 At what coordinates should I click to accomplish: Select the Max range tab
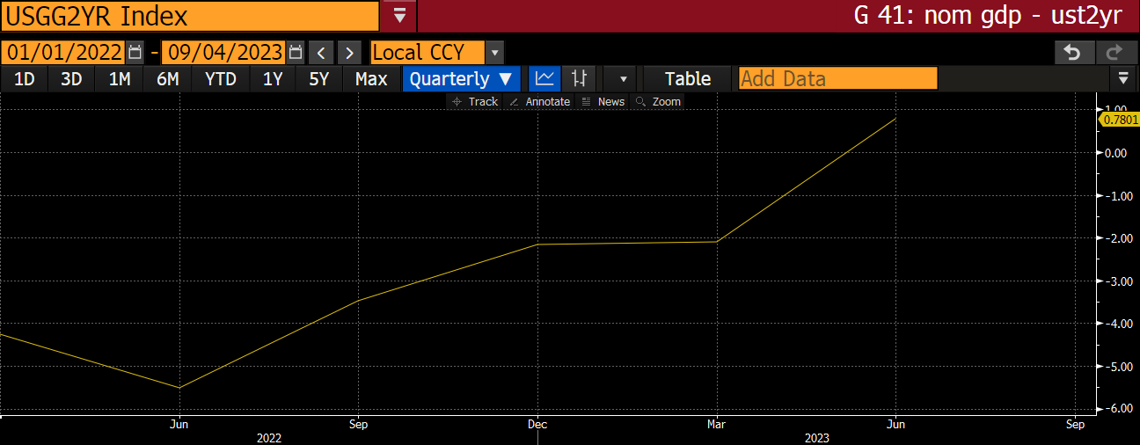pos(371,78)
